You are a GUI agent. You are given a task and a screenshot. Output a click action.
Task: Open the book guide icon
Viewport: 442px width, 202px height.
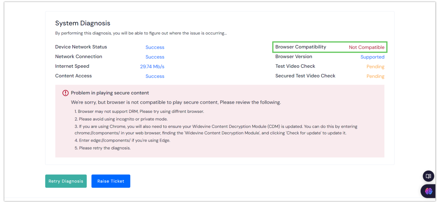click(428, 176)
